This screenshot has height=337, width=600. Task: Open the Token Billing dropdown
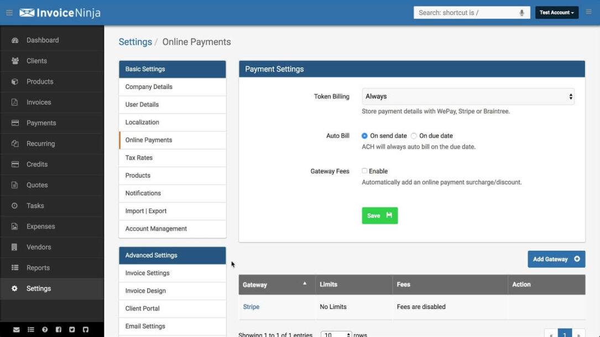(x=468, y=96)
